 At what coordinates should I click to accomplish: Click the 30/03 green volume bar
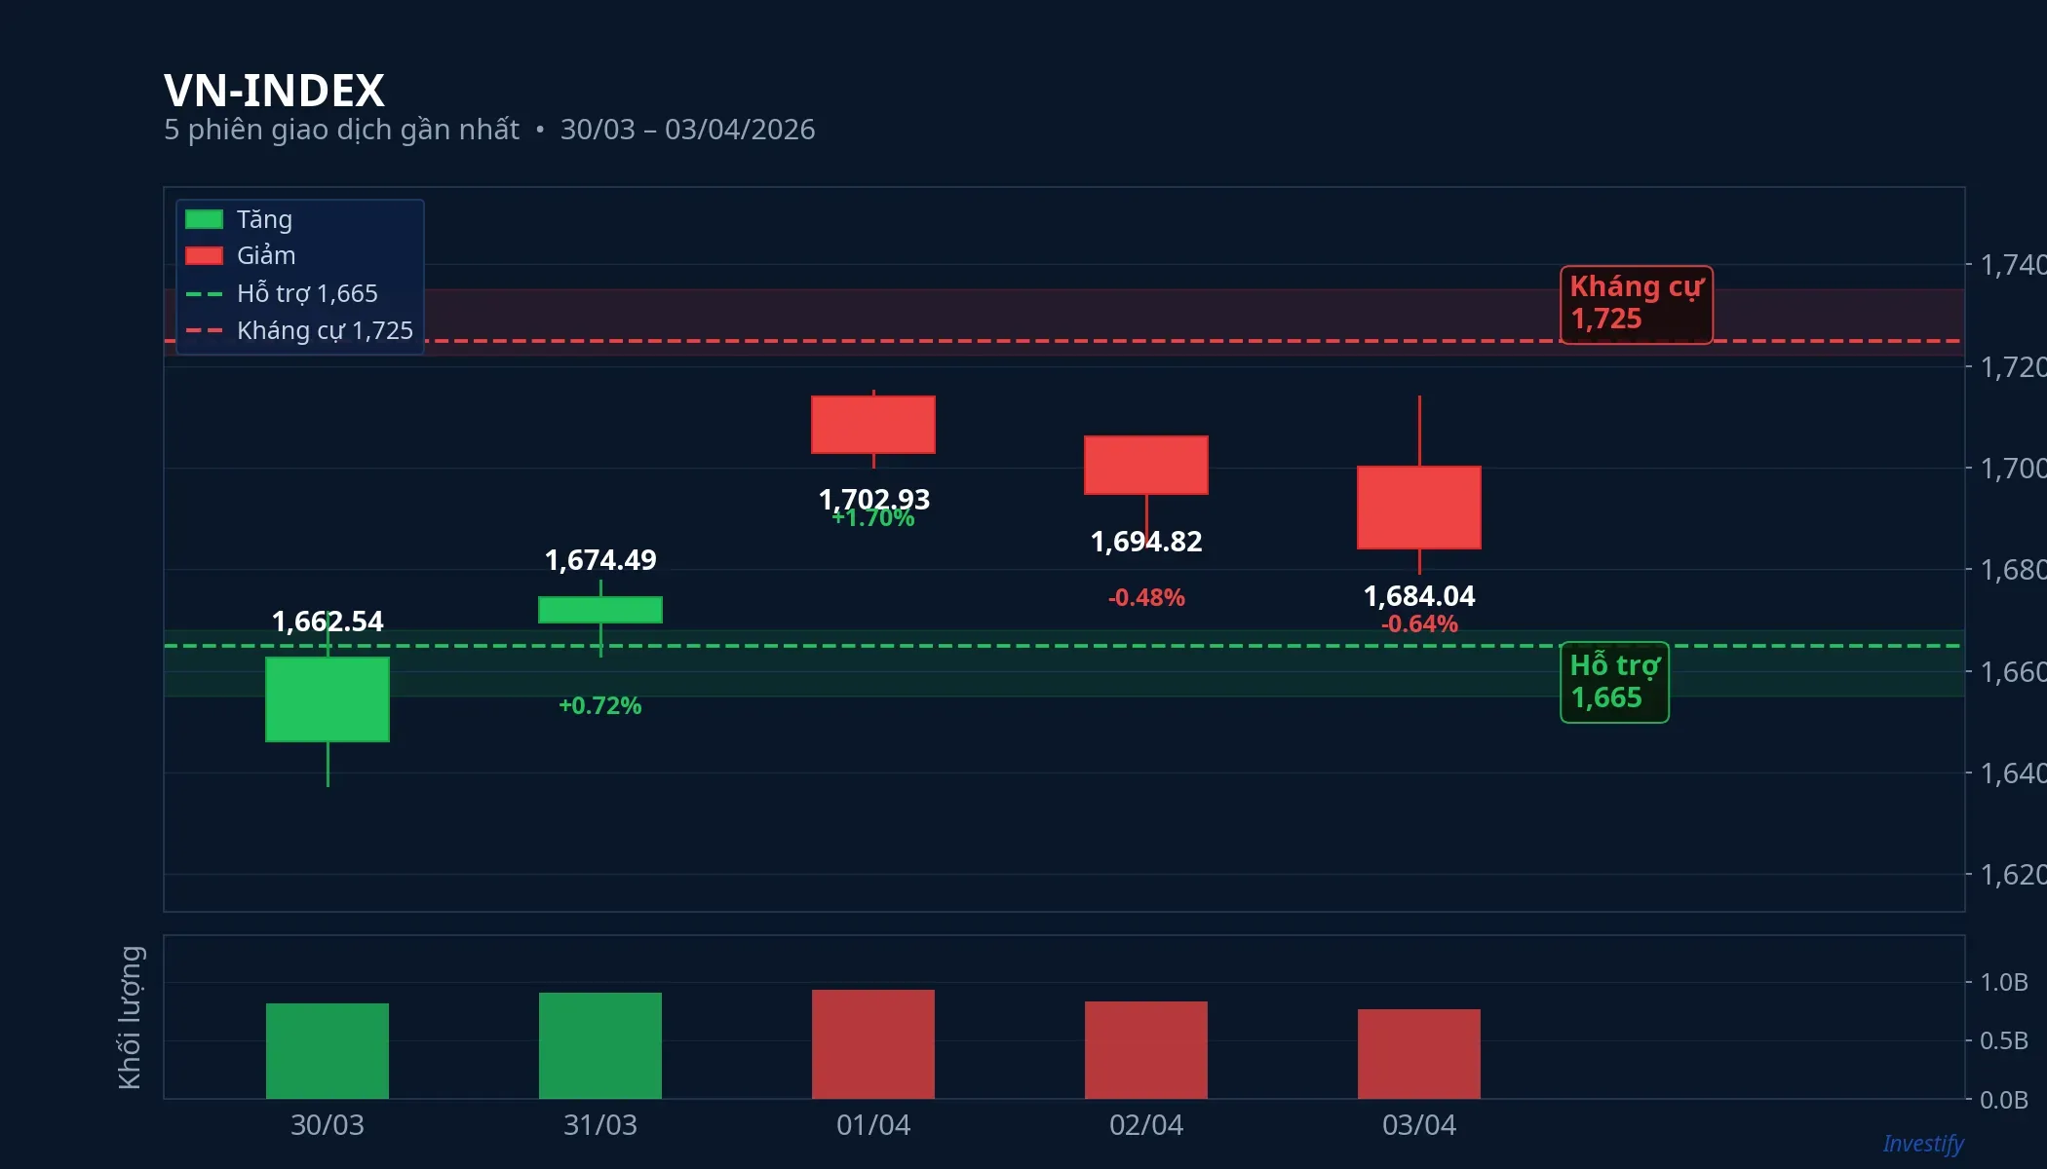pos(328,1050)
